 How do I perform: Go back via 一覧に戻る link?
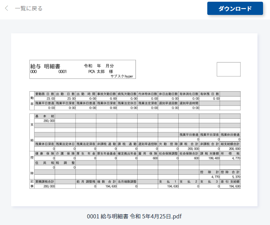coord(29,8)
